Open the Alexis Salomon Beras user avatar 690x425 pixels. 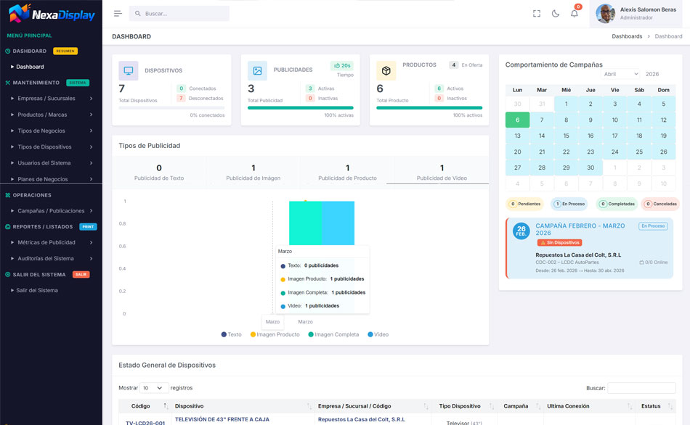605,14
